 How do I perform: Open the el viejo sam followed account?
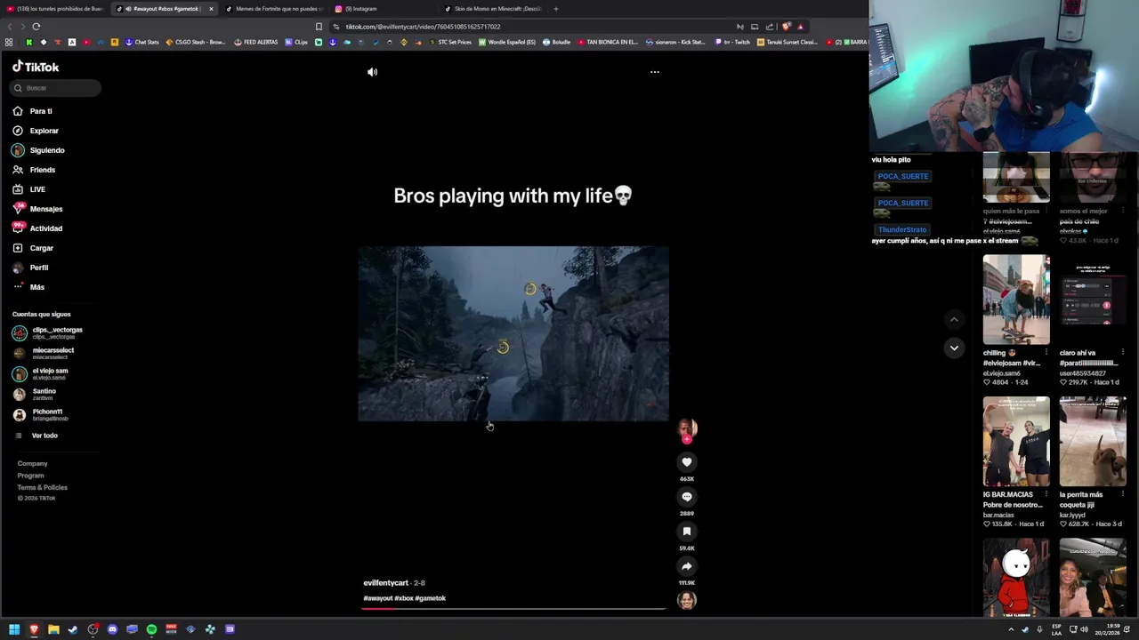(50, 374)
